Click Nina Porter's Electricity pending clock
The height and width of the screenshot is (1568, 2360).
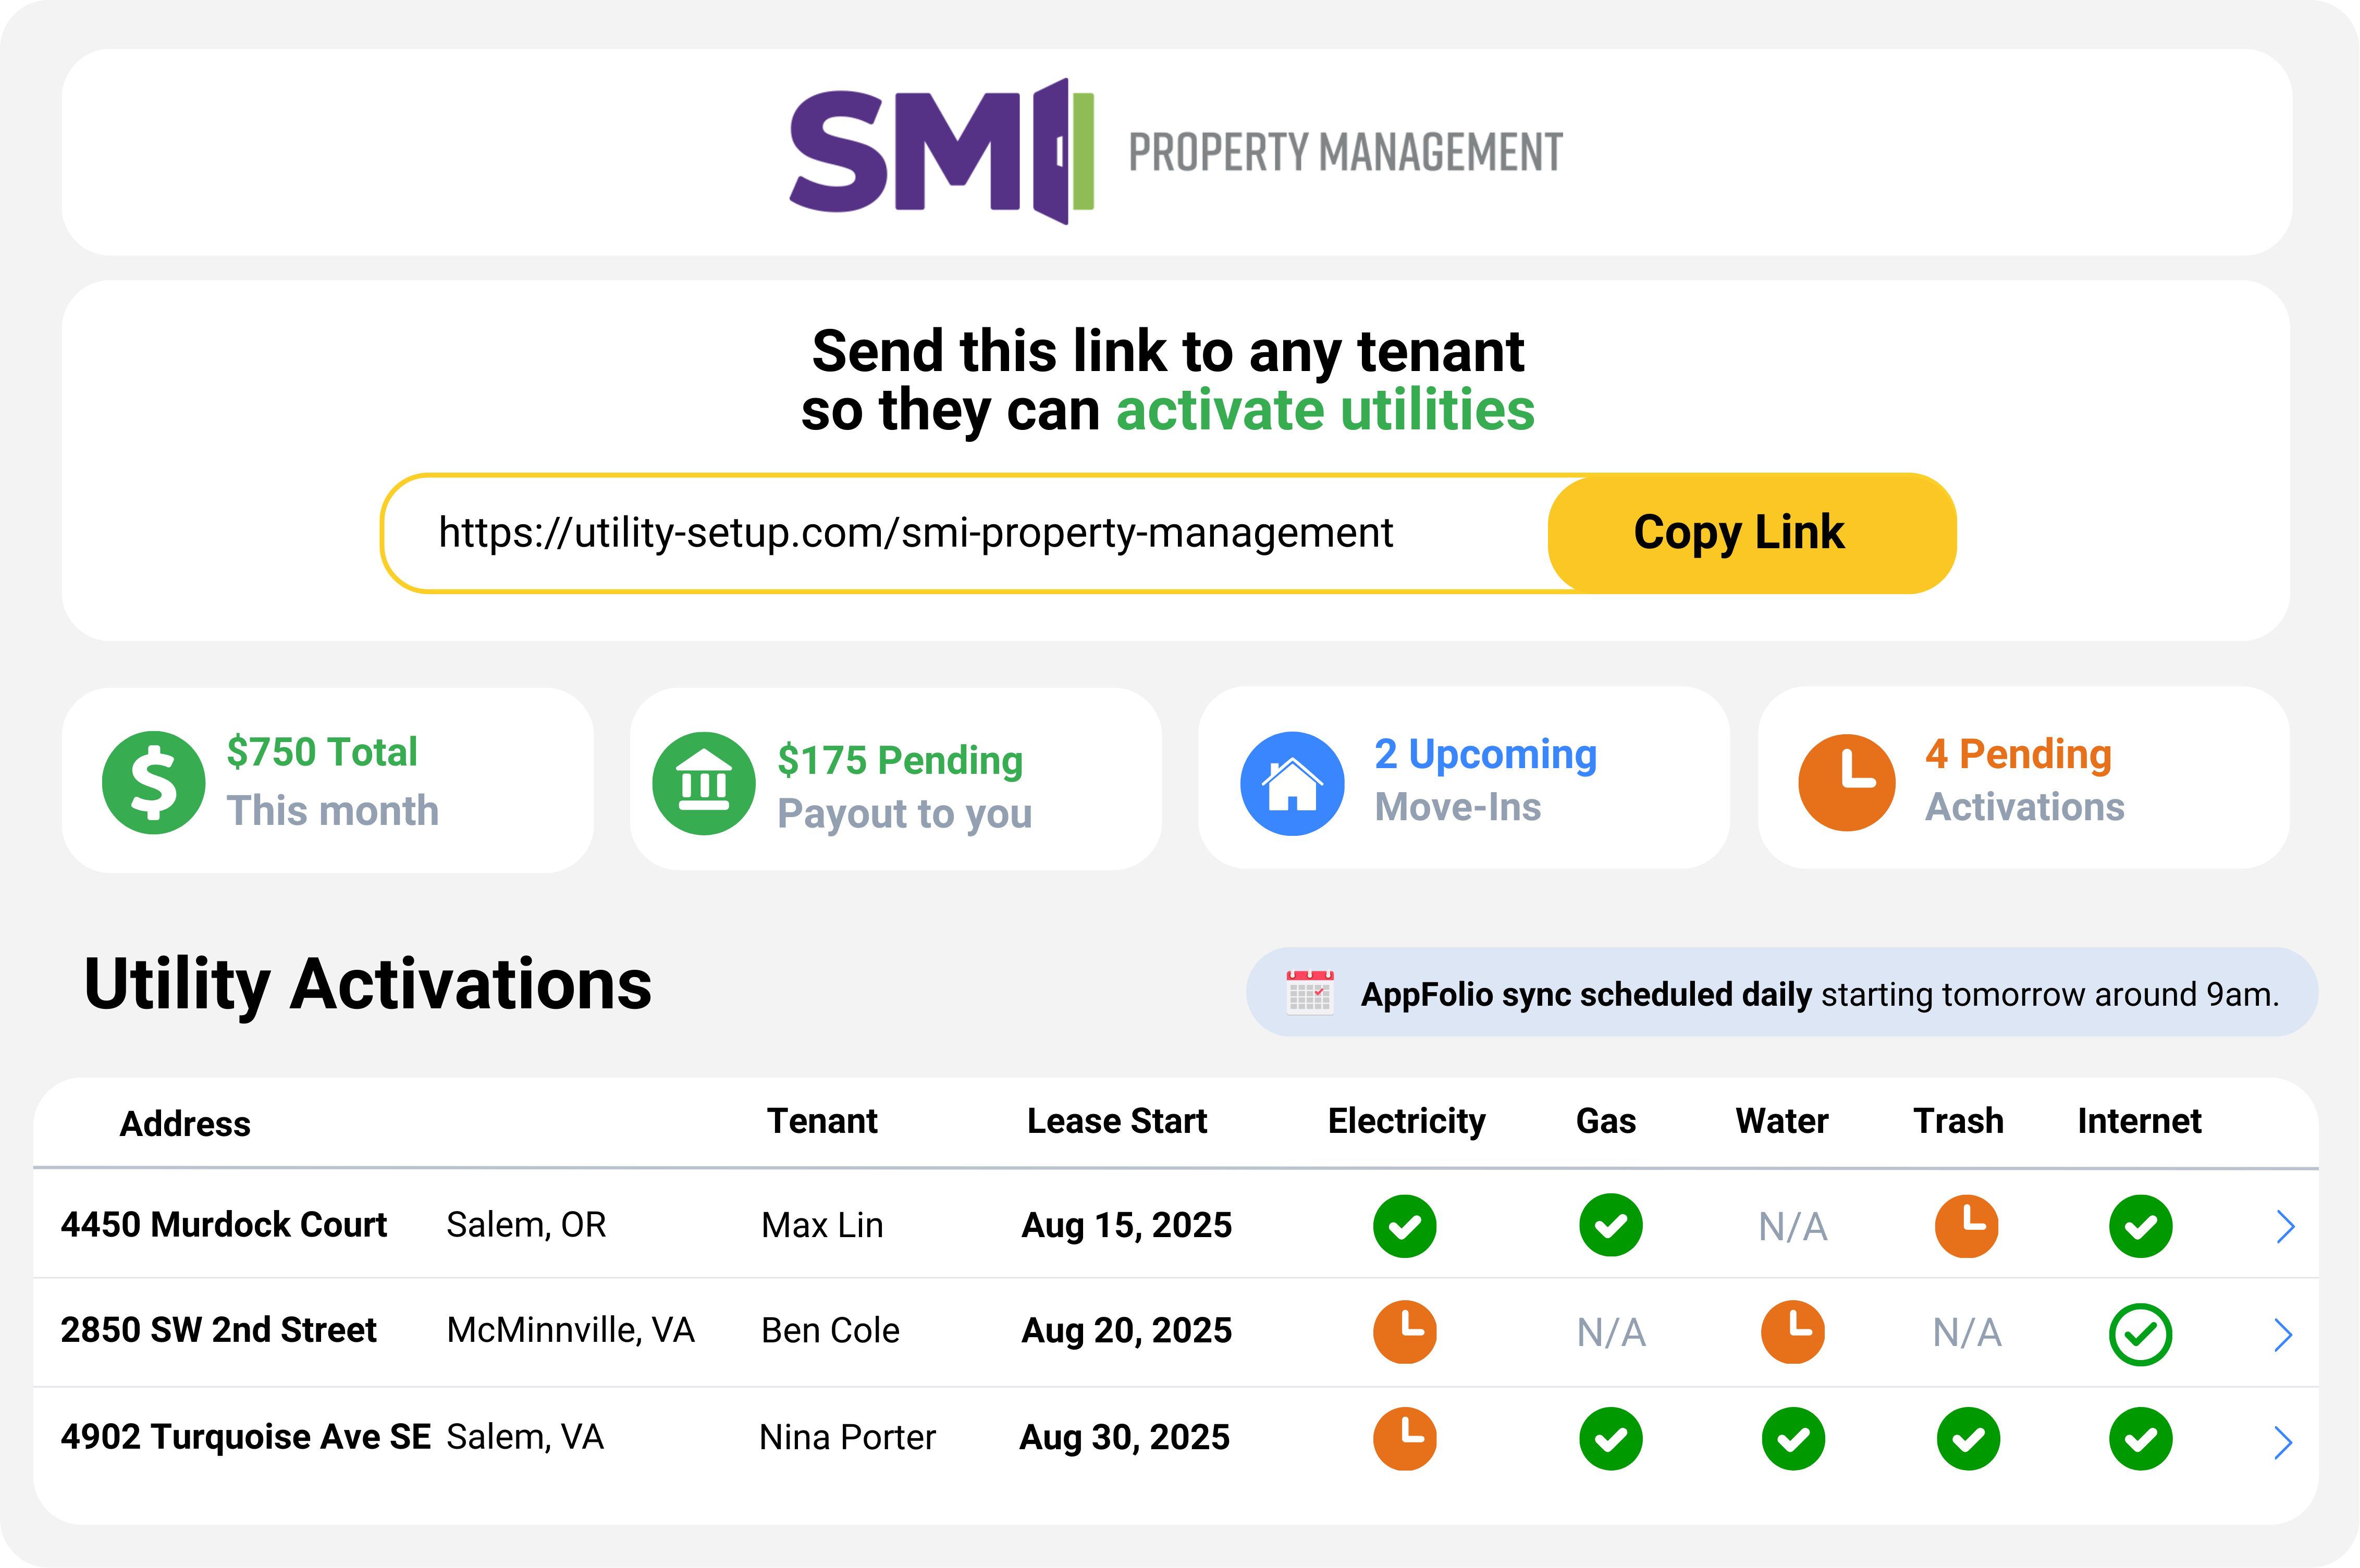(x=1404, y=1439)
